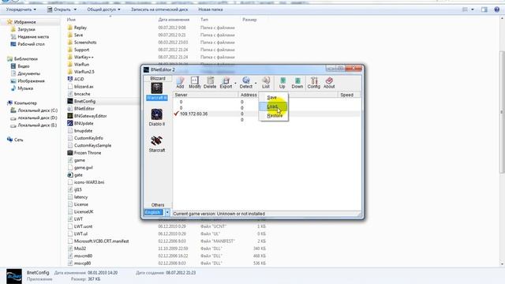Screen dimensions: 505x284
Task: Open the English language dropdown
Action: 167,212
